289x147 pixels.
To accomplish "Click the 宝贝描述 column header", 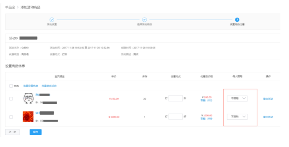I will point(60,76).
